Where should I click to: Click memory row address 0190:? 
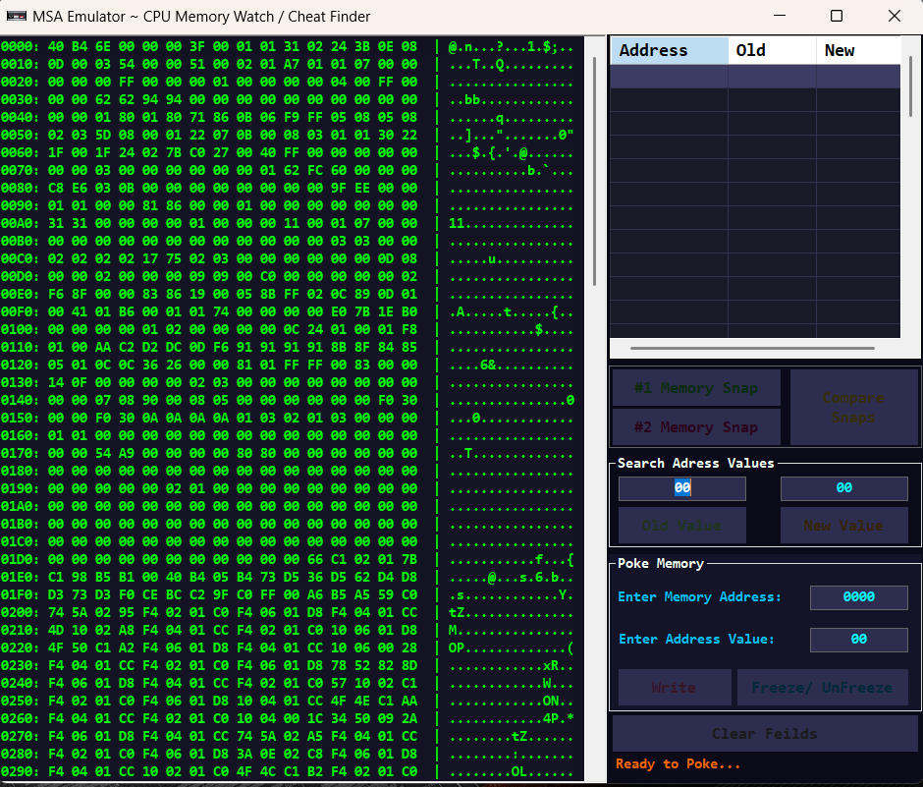click(x=20, y=488)
